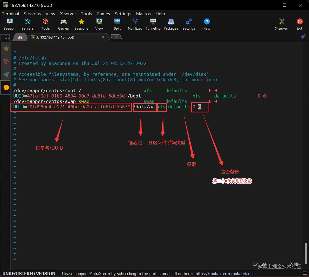Image resolution: width=309 pixels, height=277 pixels.
Task: Maximize the MobaXterm window
Action: click(x=285, y=5)
